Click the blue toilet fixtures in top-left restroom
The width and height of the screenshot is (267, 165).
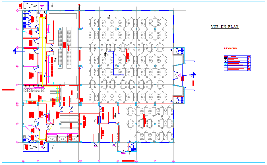click(x=25, y=19)
